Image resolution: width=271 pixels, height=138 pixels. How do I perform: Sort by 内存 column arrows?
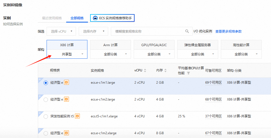point(165,70)
